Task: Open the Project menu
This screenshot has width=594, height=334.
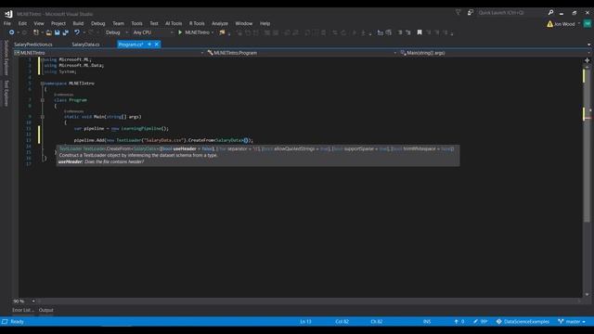Action: [58, 23]
